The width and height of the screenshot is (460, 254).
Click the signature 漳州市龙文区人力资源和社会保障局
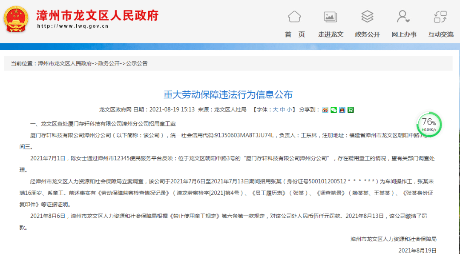394,239
